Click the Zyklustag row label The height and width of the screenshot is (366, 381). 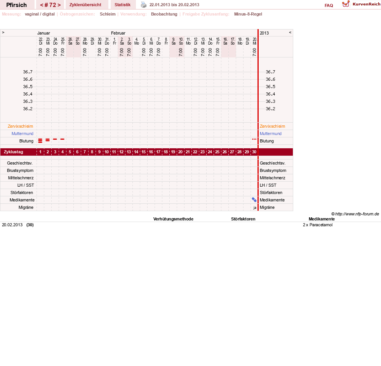point(13,152)
